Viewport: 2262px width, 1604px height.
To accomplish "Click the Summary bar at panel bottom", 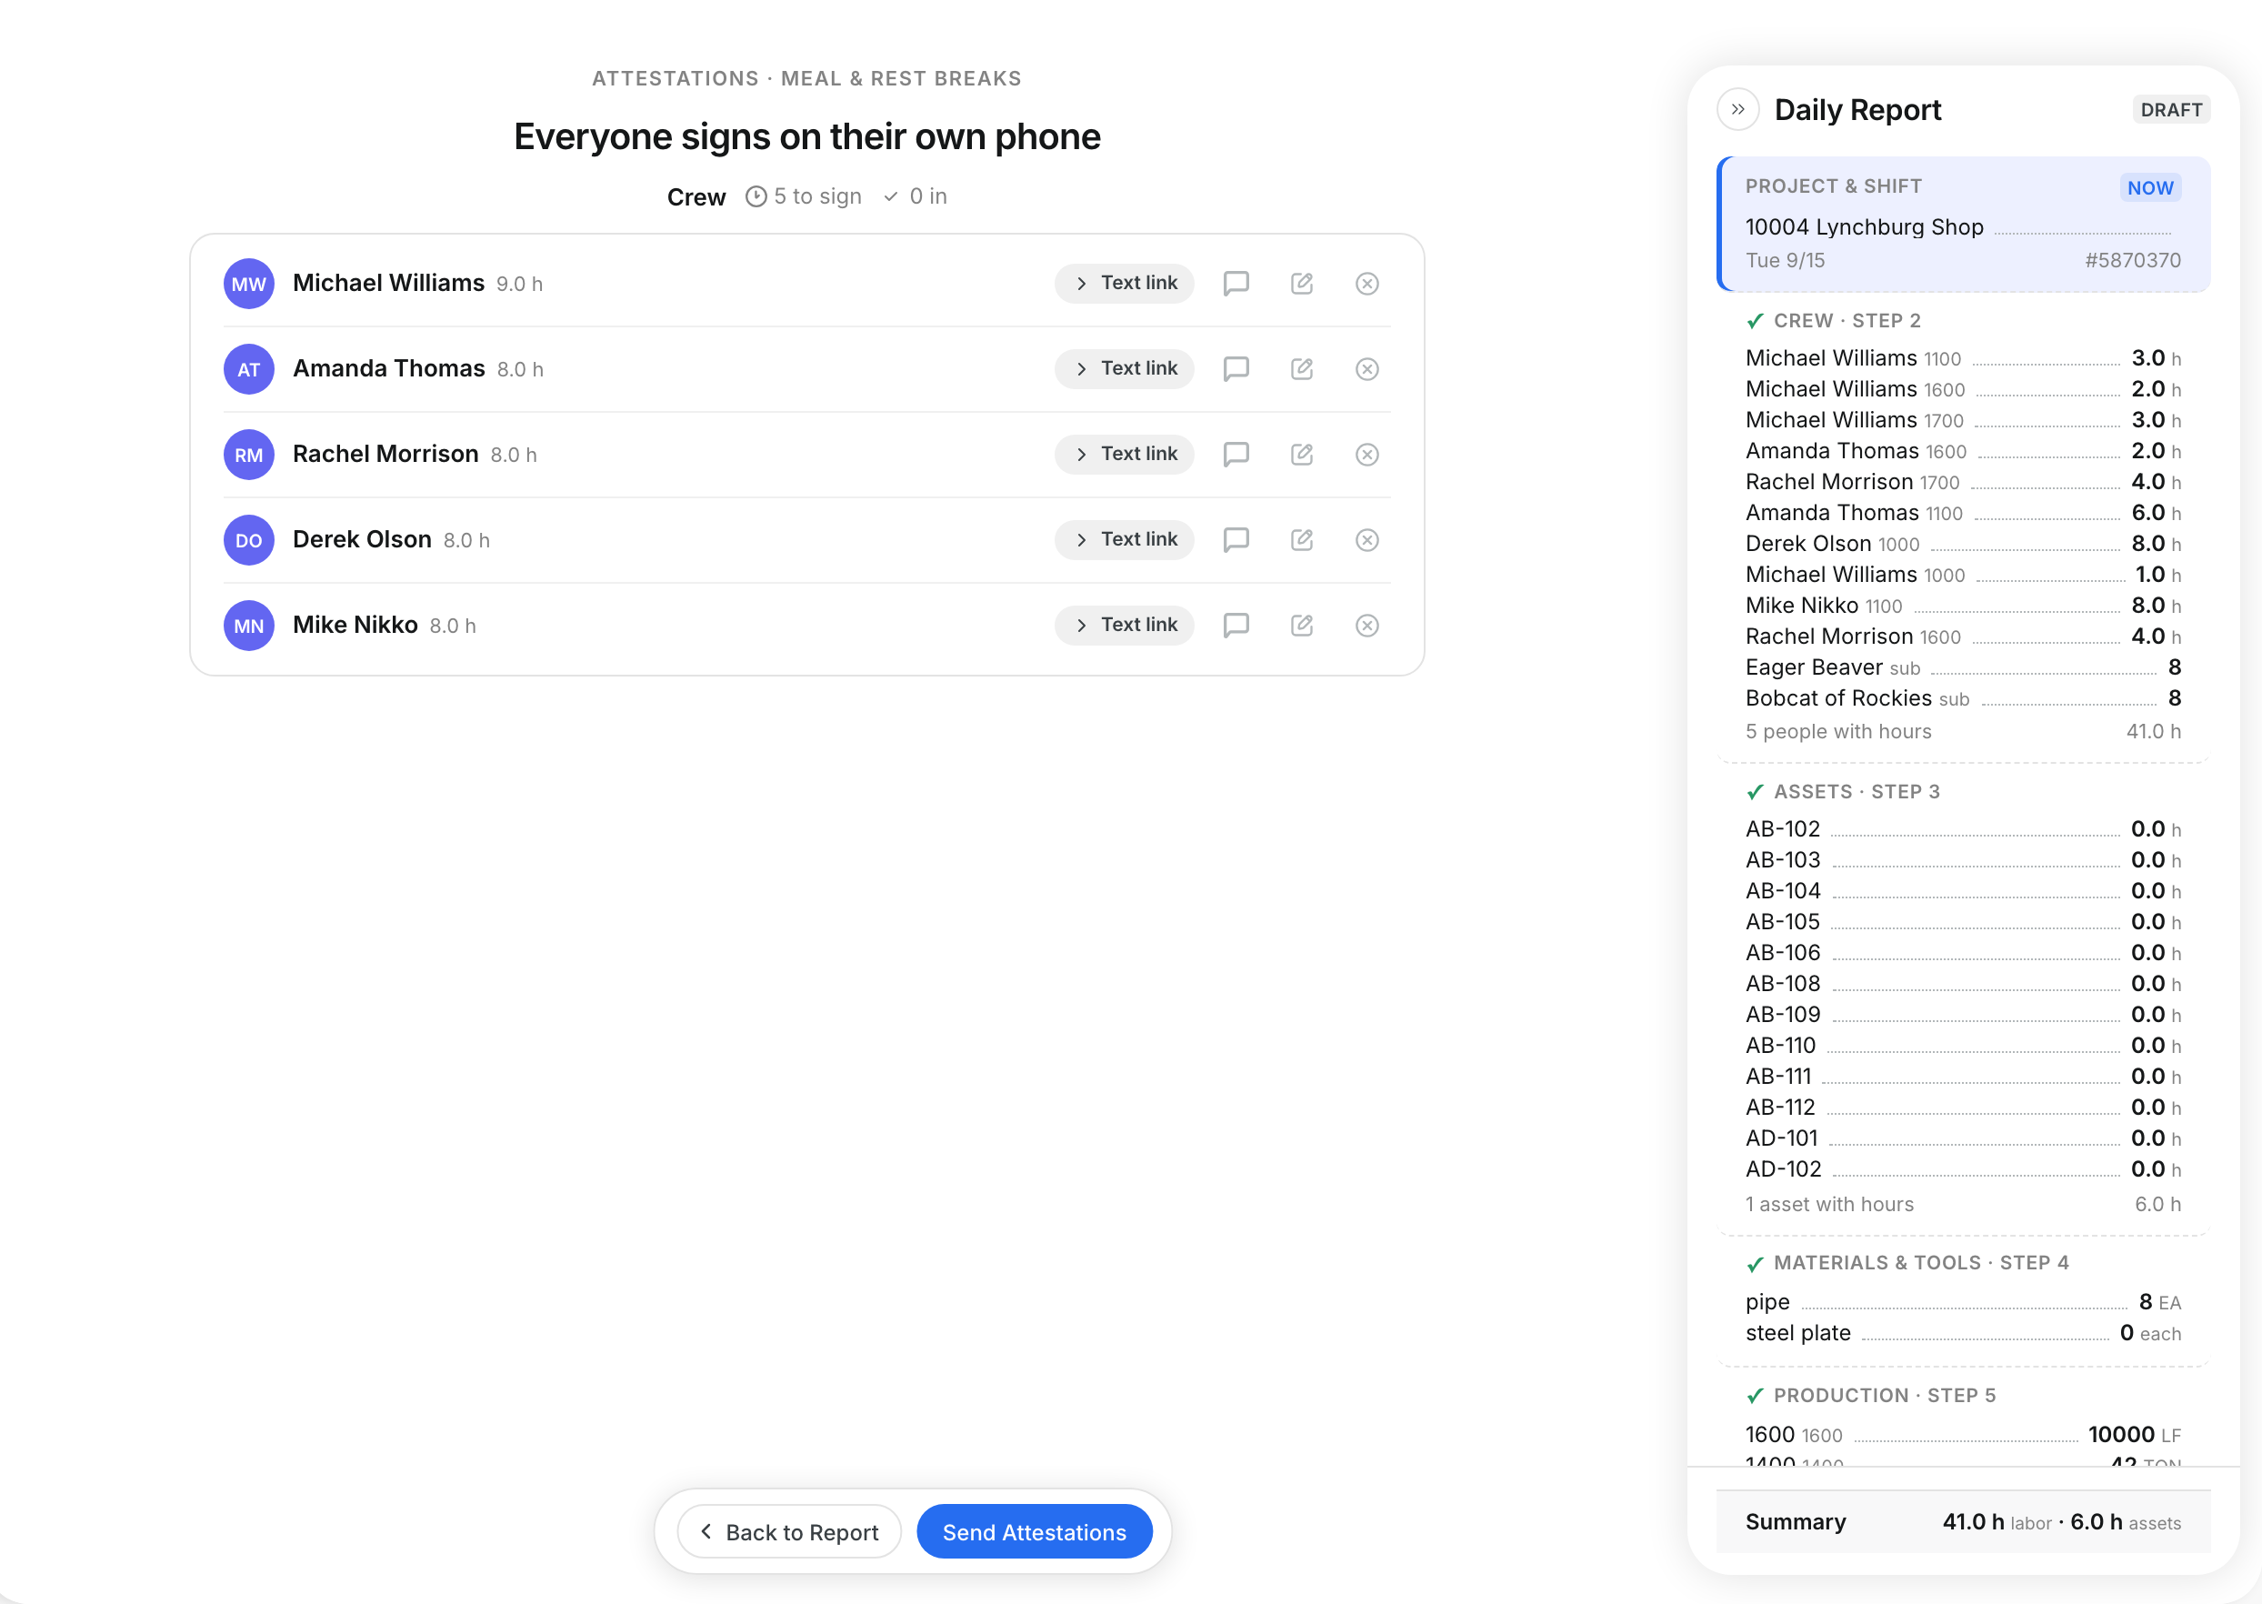I will tap(1963, 1522).
